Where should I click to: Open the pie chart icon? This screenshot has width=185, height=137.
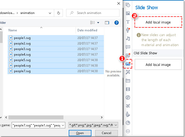point(128,123)
